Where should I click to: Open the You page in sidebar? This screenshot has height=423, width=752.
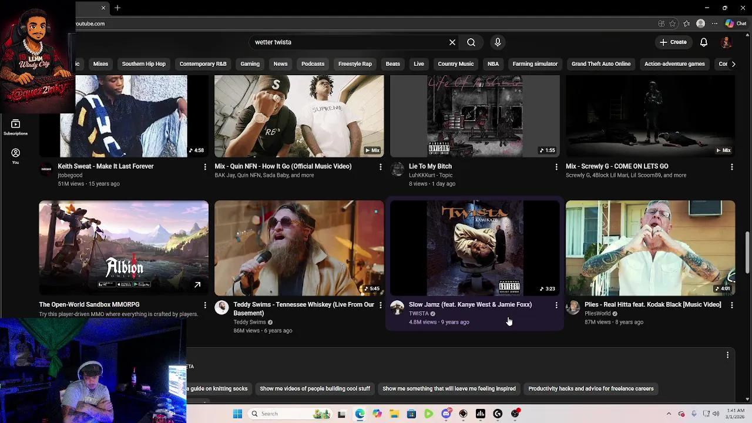15,156
